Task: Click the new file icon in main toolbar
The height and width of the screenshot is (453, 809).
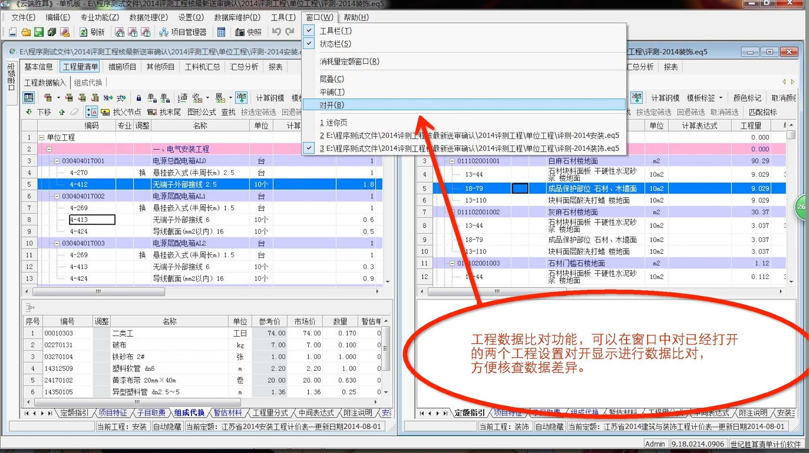Action: coord(13,32)
